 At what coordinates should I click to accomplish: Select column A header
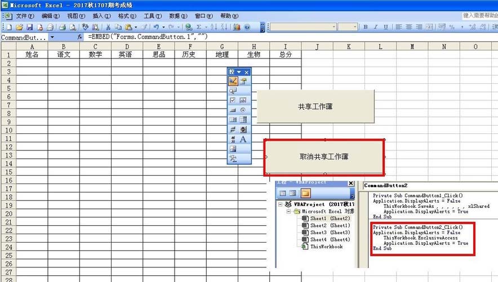pos(32,47)
